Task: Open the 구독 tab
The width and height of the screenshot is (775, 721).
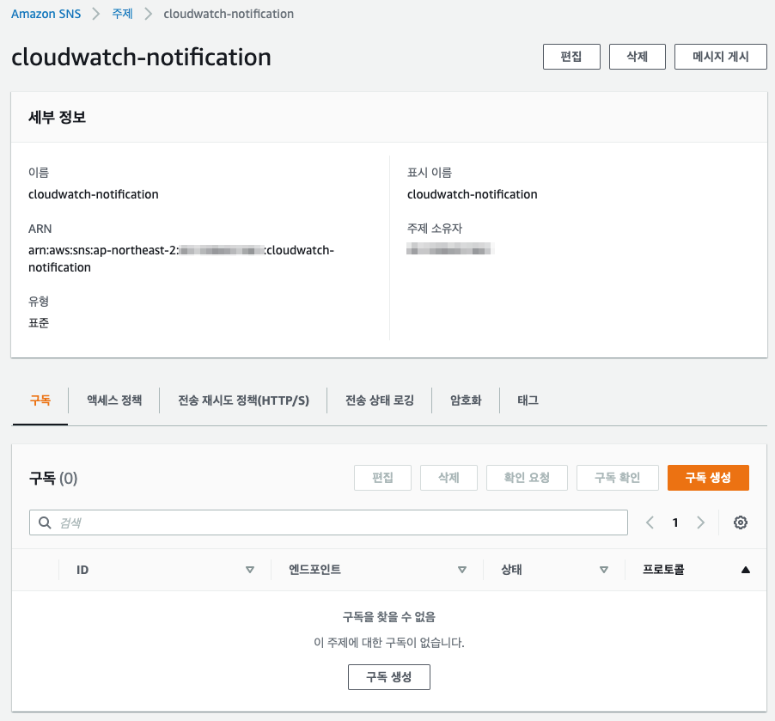Action: tap(40, 400)
